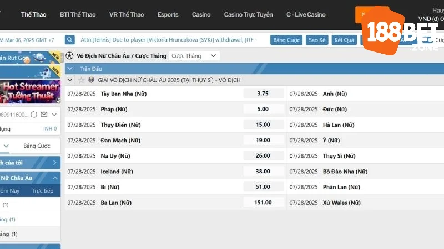Click team name Đức (Nữ)
Image resolution: width=444 pixels, height=249 pixels.
pyautogui.click(x=335, y=109)
